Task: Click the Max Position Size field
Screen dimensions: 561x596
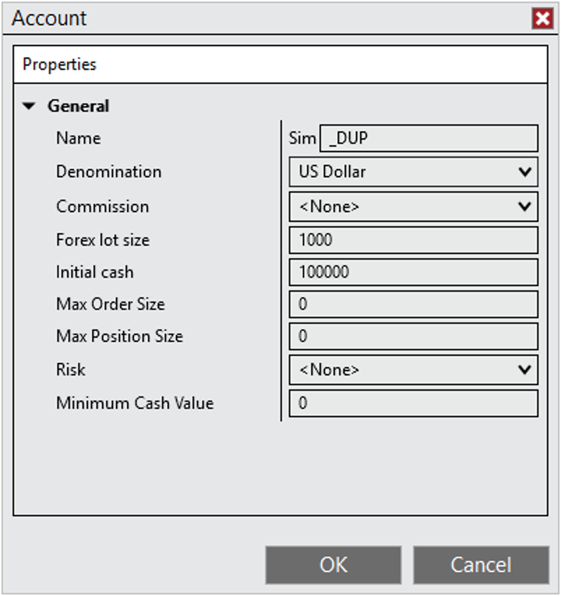Action: [414, 336]
